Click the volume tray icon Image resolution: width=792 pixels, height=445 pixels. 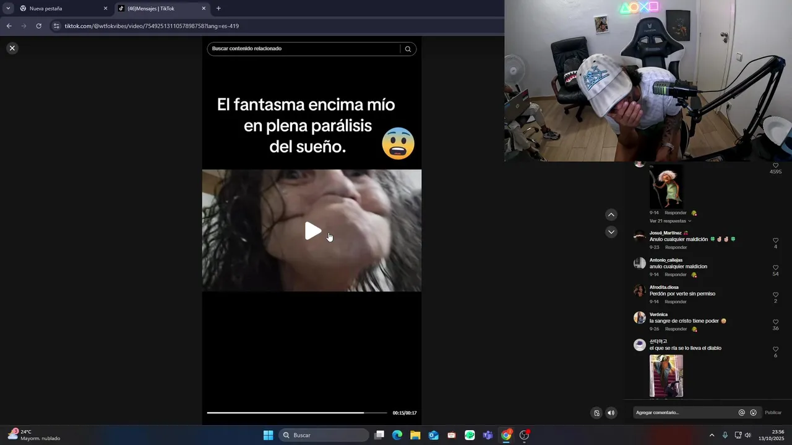click(x=747, y=435)
